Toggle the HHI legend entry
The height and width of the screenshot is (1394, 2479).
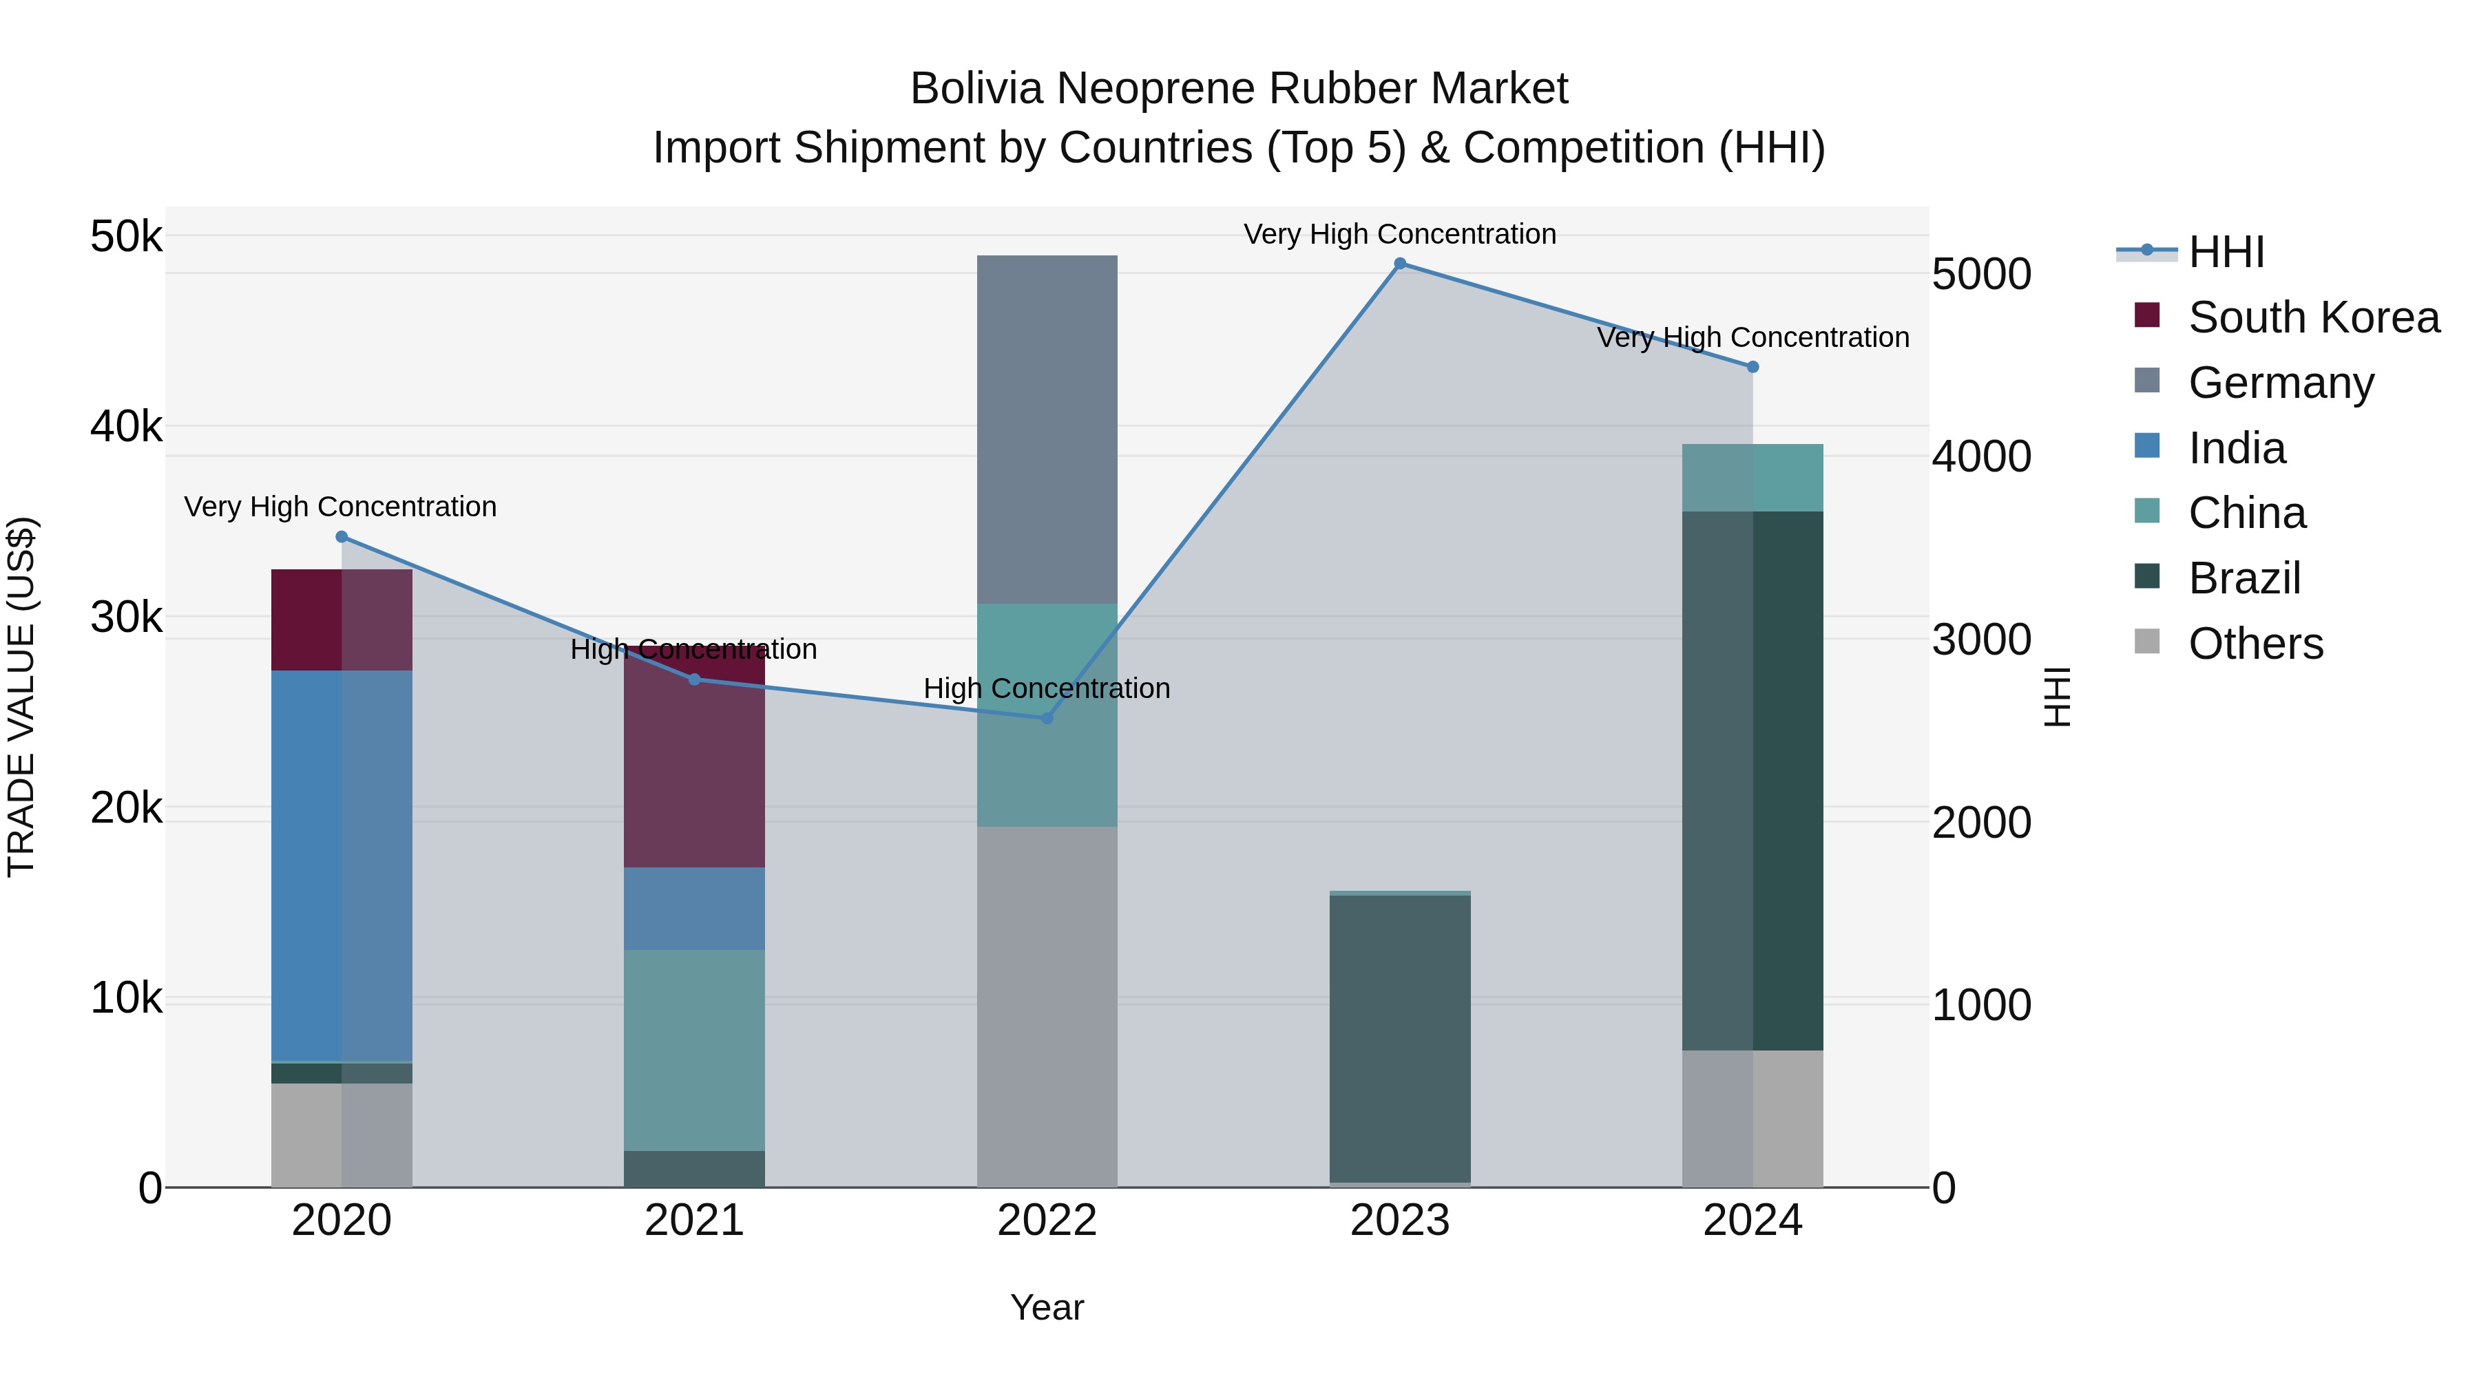point(2190,252)
